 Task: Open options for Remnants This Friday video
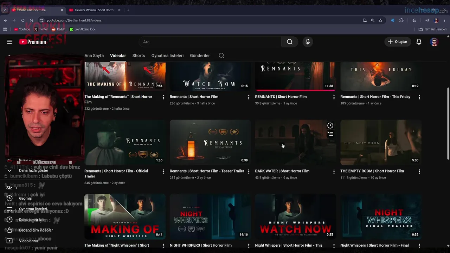419,97
